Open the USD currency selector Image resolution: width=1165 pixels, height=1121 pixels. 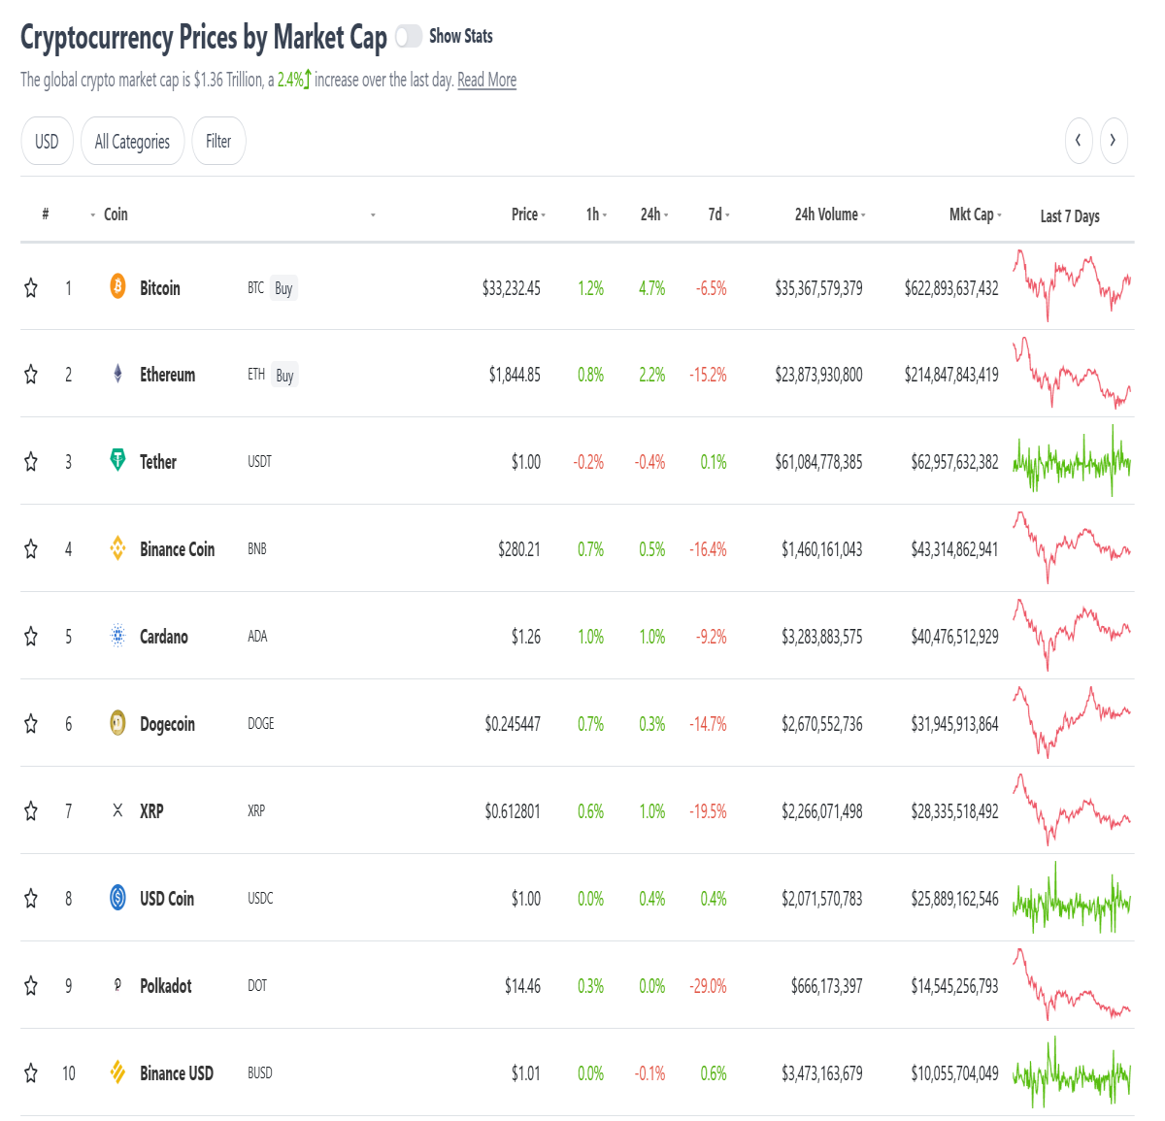click(47, 141)
